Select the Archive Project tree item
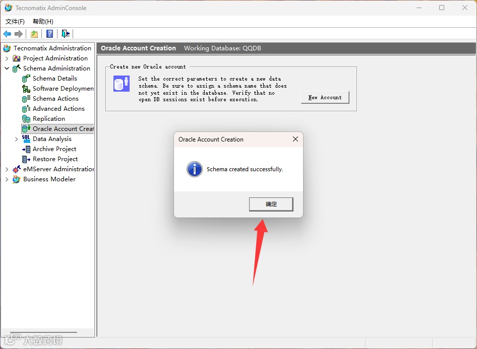The image size is (477, 349). click(54, 149)
